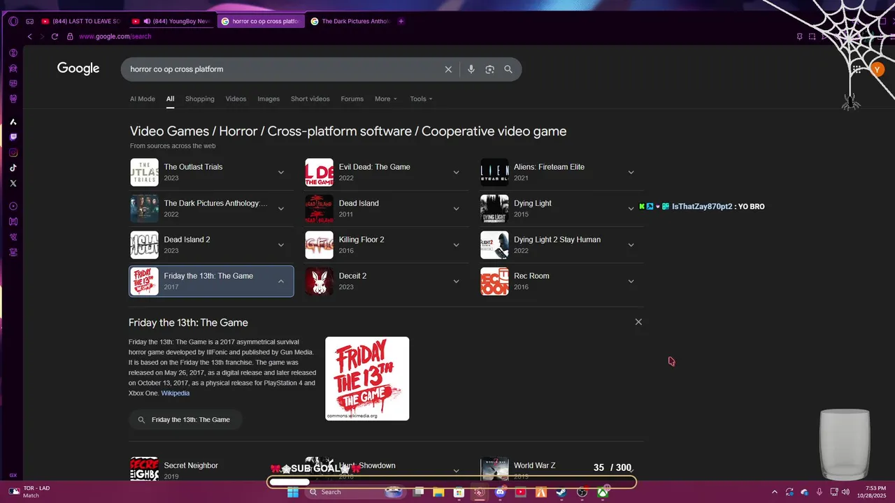Open Steam from the taskbar
The width and height of the screenshot is (895, 503).
[561, 492]
